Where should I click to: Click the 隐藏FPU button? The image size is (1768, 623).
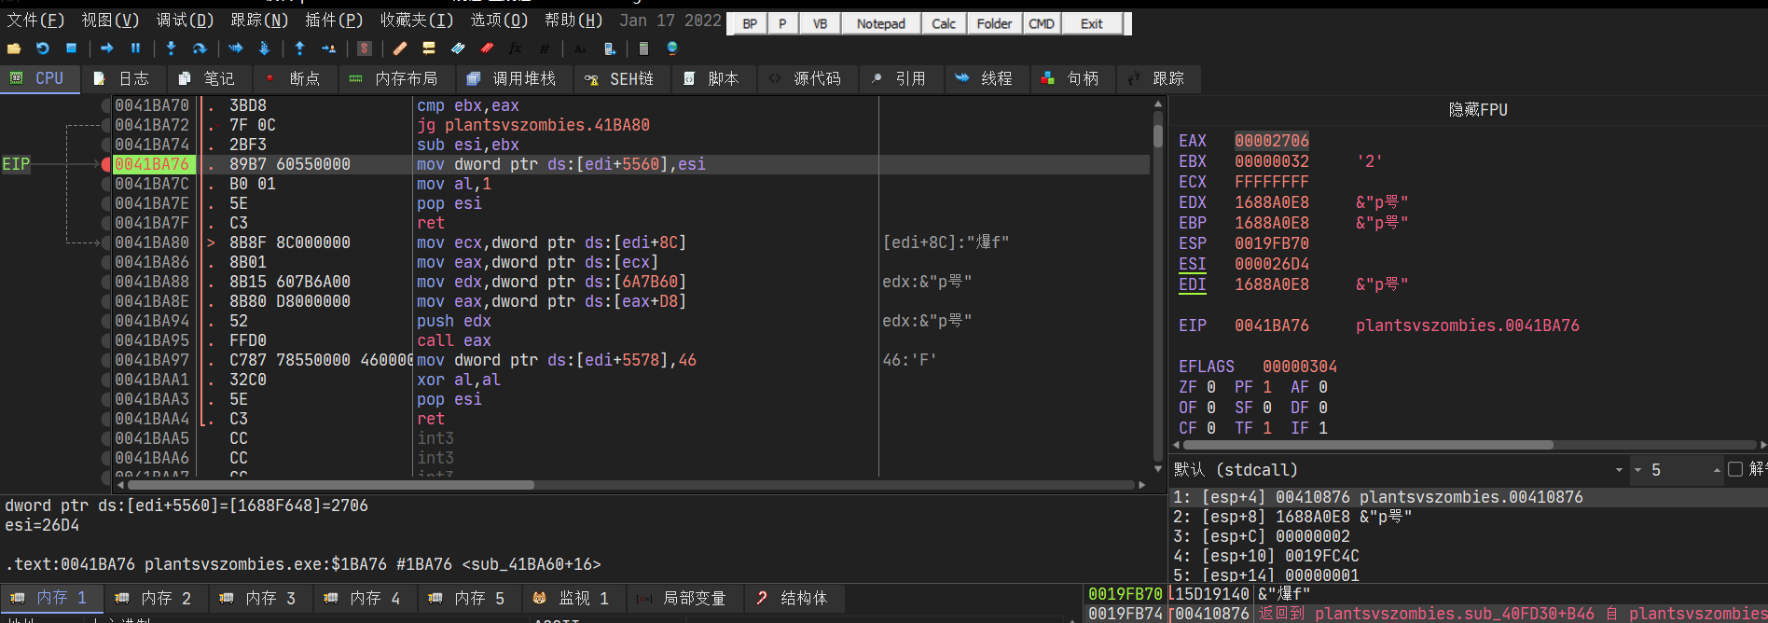[x=1477, y=110]
